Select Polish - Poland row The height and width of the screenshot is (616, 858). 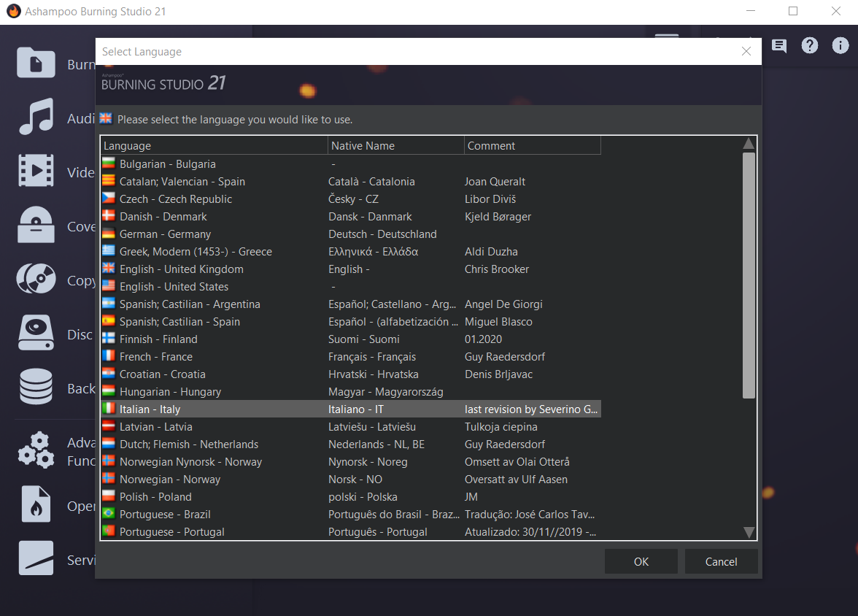point(351,496)
